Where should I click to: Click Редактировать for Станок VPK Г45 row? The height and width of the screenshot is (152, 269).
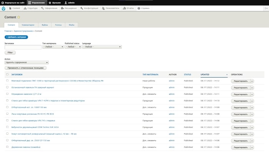241,121
